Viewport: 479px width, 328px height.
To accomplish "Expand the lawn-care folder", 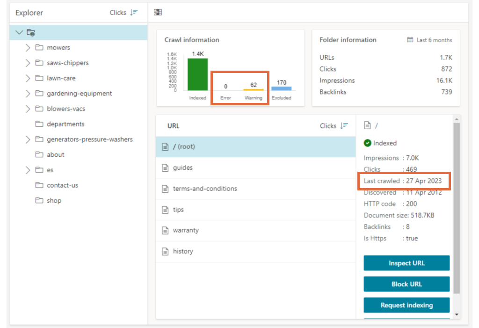I will click(x=28, y=78).
